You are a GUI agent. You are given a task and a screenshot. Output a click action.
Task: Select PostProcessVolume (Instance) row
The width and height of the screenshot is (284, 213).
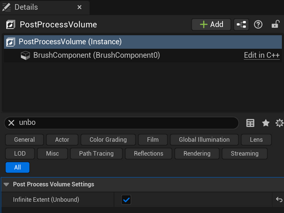143,42
